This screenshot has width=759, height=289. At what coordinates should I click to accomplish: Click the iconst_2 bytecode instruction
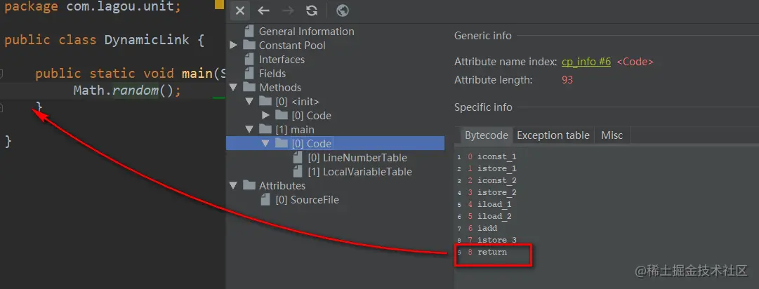pyautogui.click(x=496, y=180)
